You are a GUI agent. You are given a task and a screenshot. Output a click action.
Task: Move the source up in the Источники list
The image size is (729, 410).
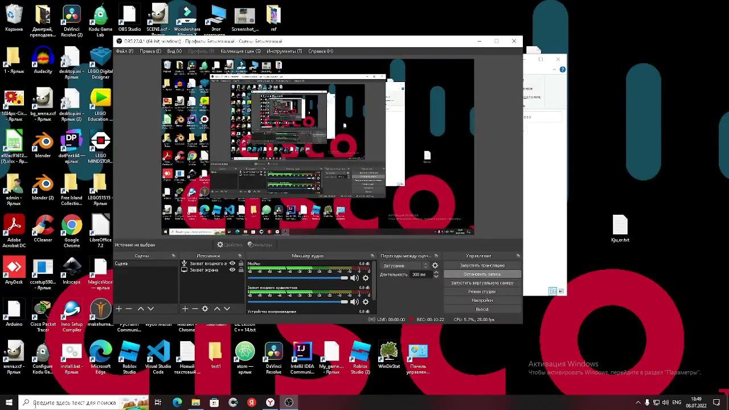click(217, 309)
